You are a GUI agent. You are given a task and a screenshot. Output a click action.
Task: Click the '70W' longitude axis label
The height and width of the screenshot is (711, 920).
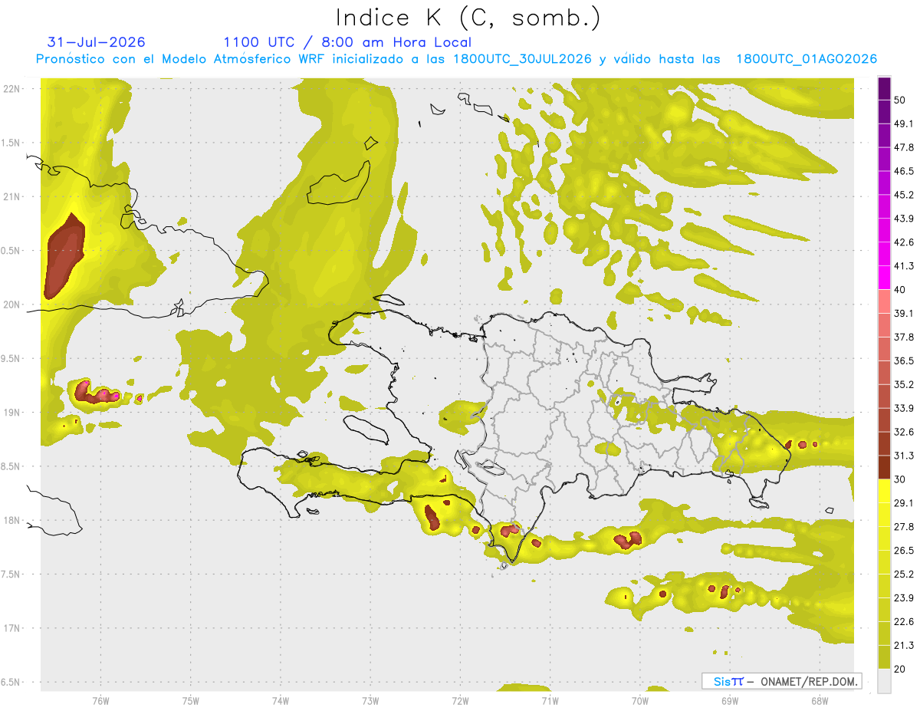(x=639, y=700)
